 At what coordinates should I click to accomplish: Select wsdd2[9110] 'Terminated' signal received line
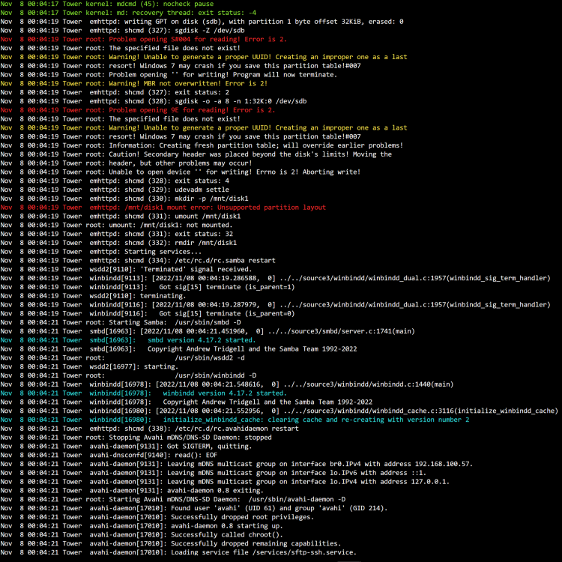tap(126, 269)
